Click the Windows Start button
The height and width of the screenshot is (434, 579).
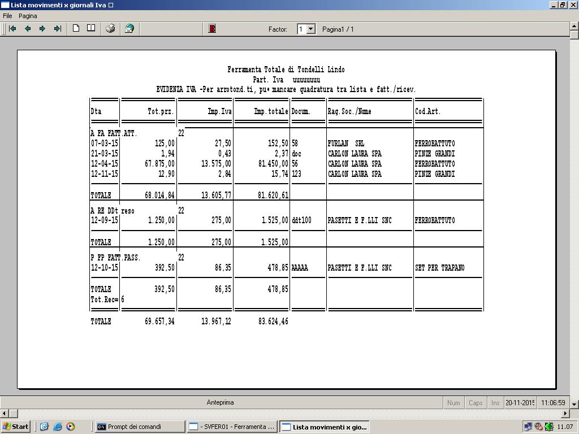click(x=15, y=427)
